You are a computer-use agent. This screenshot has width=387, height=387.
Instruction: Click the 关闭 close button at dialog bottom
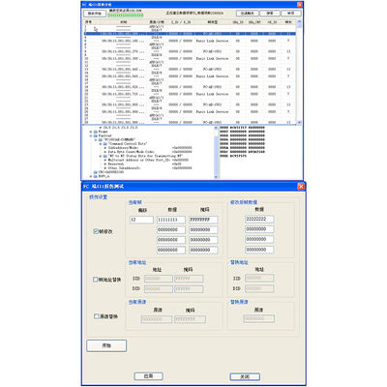245,376
